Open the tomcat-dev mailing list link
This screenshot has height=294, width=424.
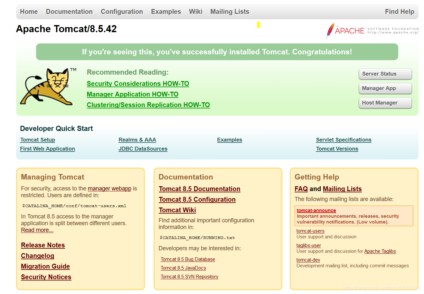pos(308,260)
